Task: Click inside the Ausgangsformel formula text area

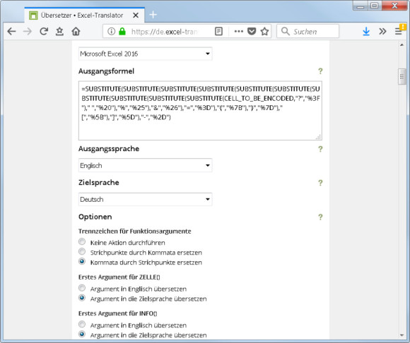Action: coord(200,110)
